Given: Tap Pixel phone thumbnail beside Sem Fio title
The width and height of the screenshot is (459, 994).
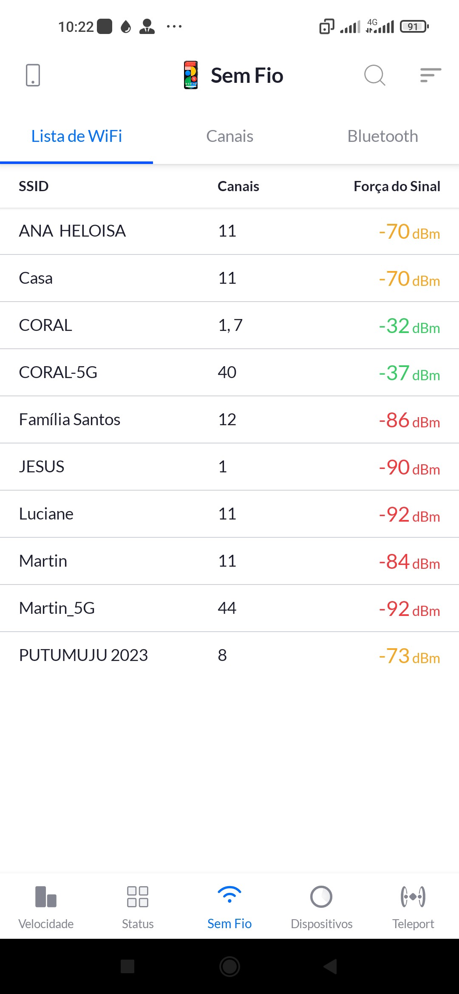Looking at the screenshot, I should (x=191, y=75).
